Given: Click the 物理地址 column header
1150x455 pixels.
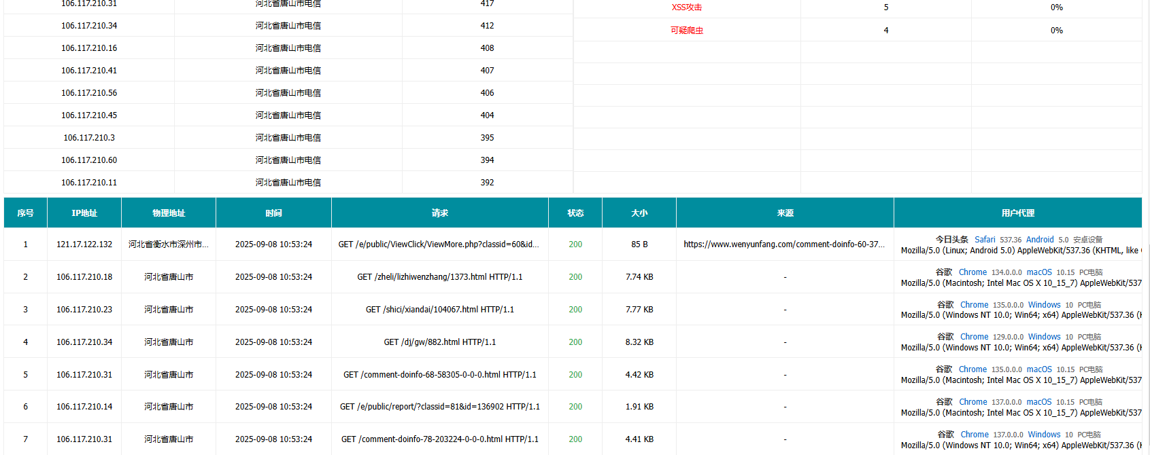Looking at the screenshot, I should pos(169,213).
